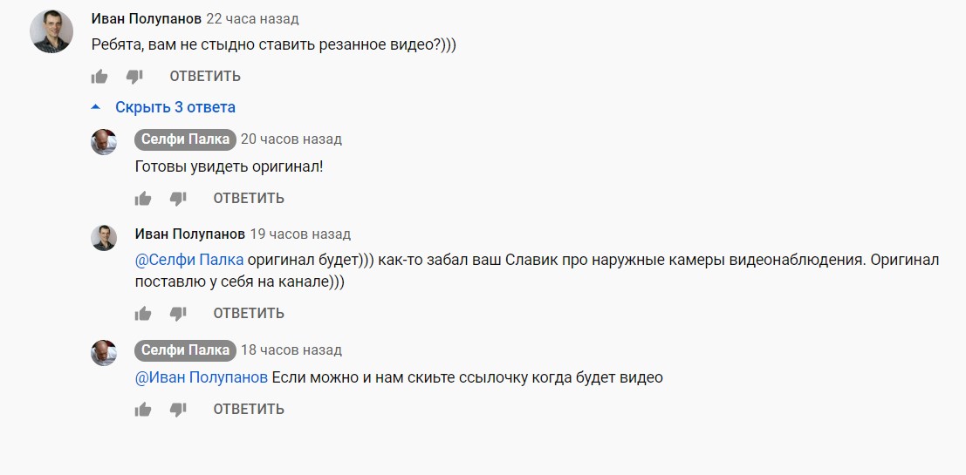966x475 pixels.
Task: Click the arrow beside 'Скрыть 3 ответа'
Action: [x=95, y=107]
